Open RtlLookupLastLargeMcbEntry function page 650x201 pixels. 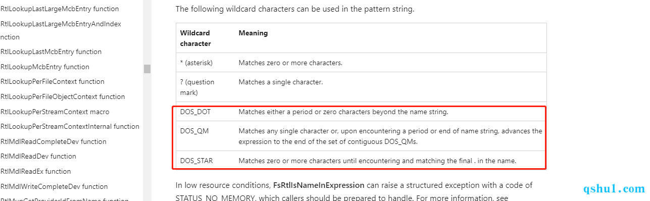point(60,9)
